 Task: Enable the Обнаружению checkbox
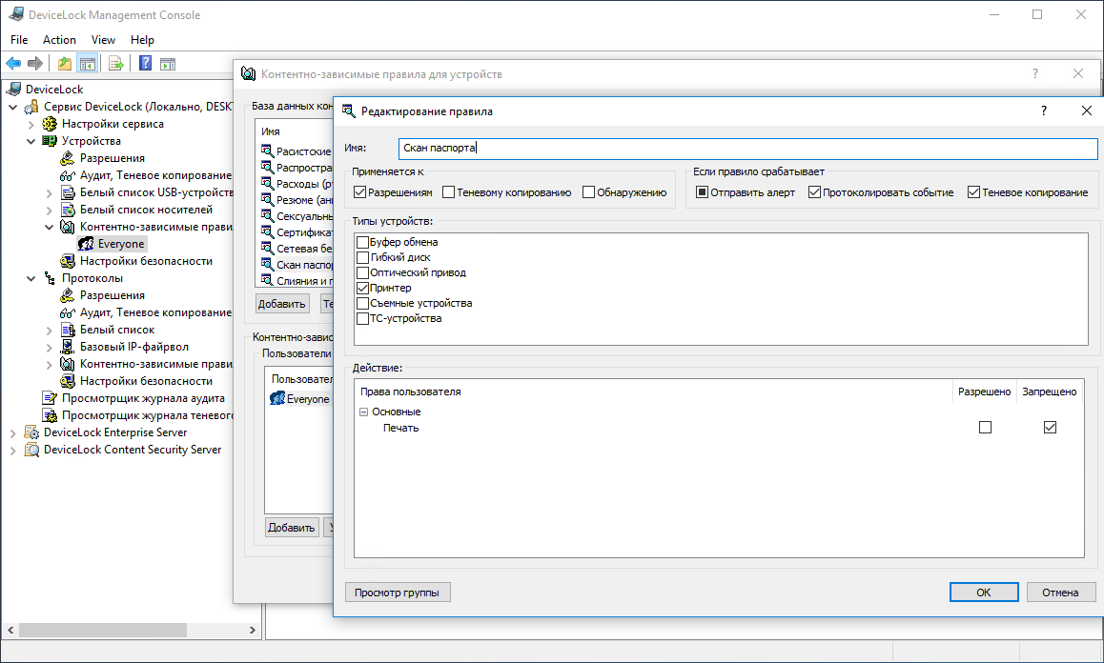588,192
